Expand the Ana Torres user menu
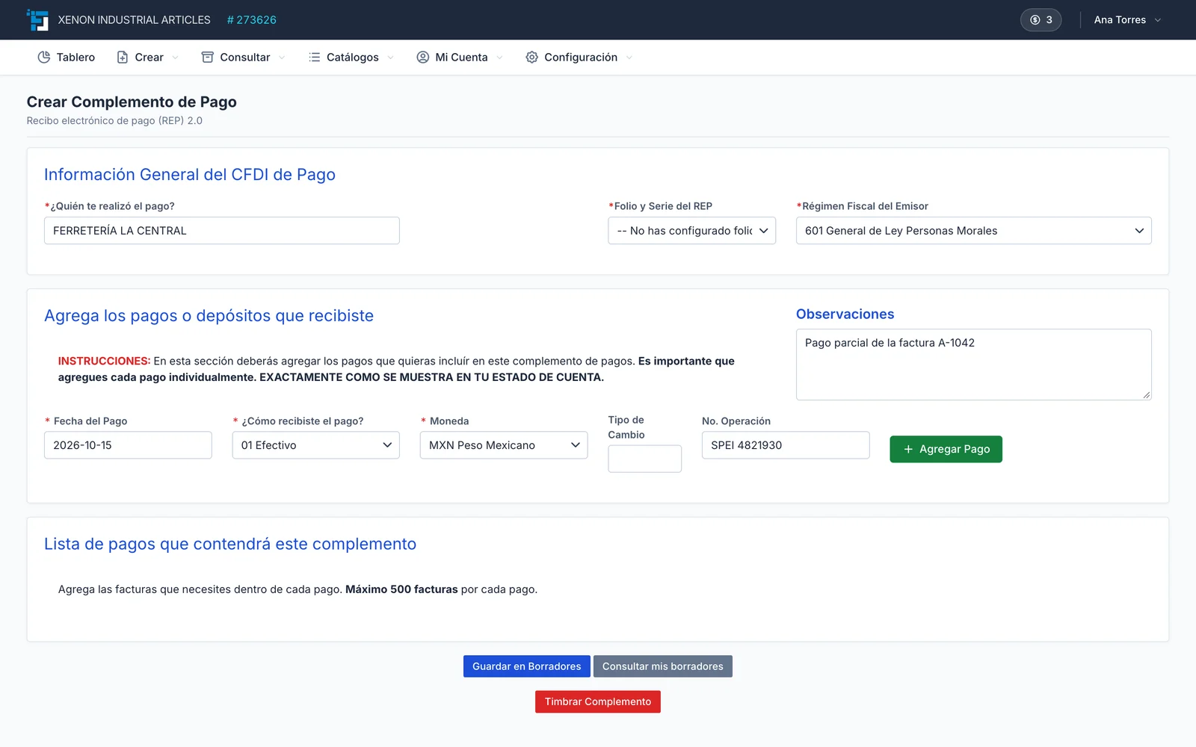 point(1127,20)
